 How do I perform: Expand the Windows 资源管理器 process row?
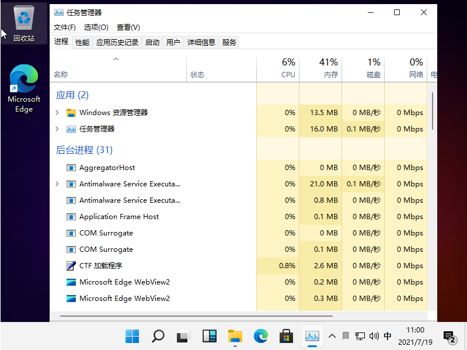coord(57,112)
